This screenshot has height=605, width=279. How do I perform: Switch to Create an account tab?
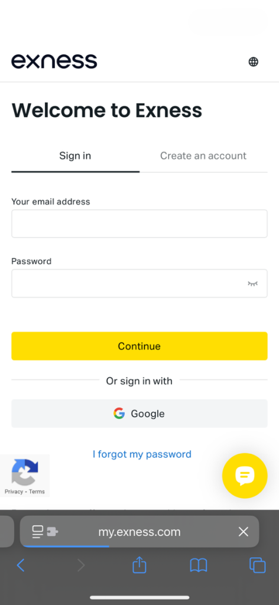203,156
